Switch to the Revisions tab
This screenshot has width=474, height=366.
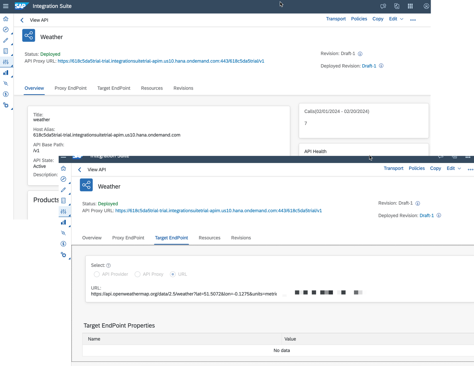(x=241, y=238)
